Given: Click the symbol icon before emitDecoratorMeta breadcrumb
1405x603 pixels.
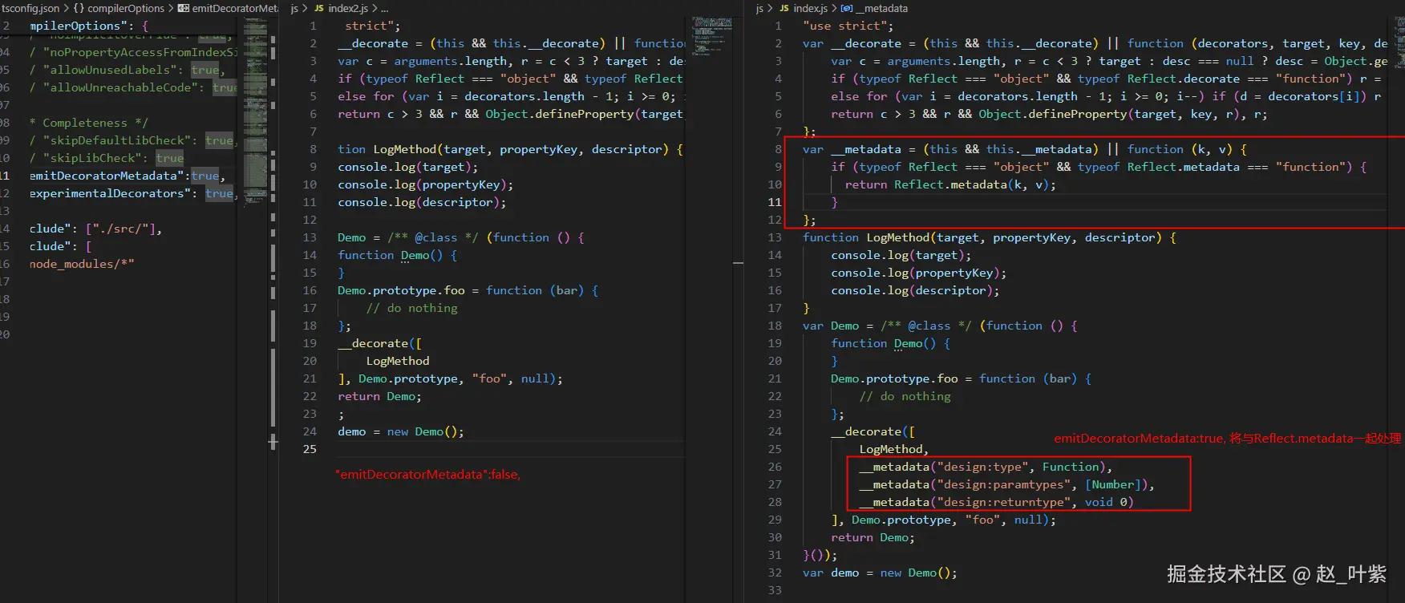Looking at the screenshot, I should (x=184, y=8).
